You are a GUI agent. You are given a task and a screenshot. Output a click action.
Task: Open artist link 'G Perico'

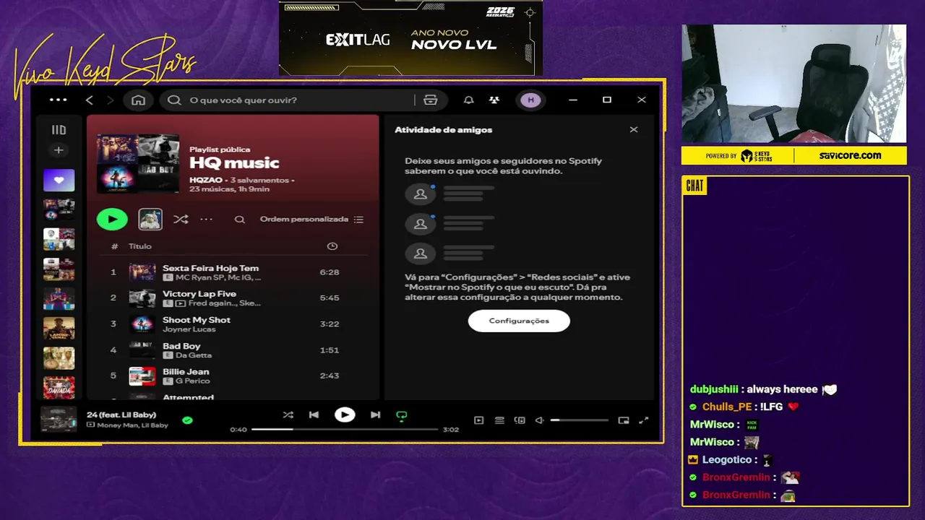[x=192, y=381]
